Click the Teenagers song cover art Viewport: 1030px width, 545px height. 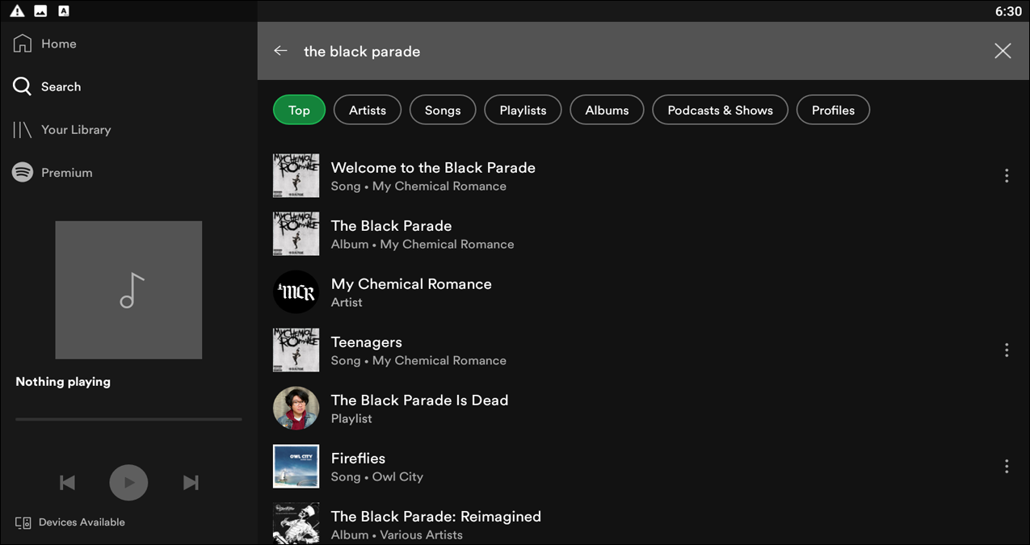(296, 350)
